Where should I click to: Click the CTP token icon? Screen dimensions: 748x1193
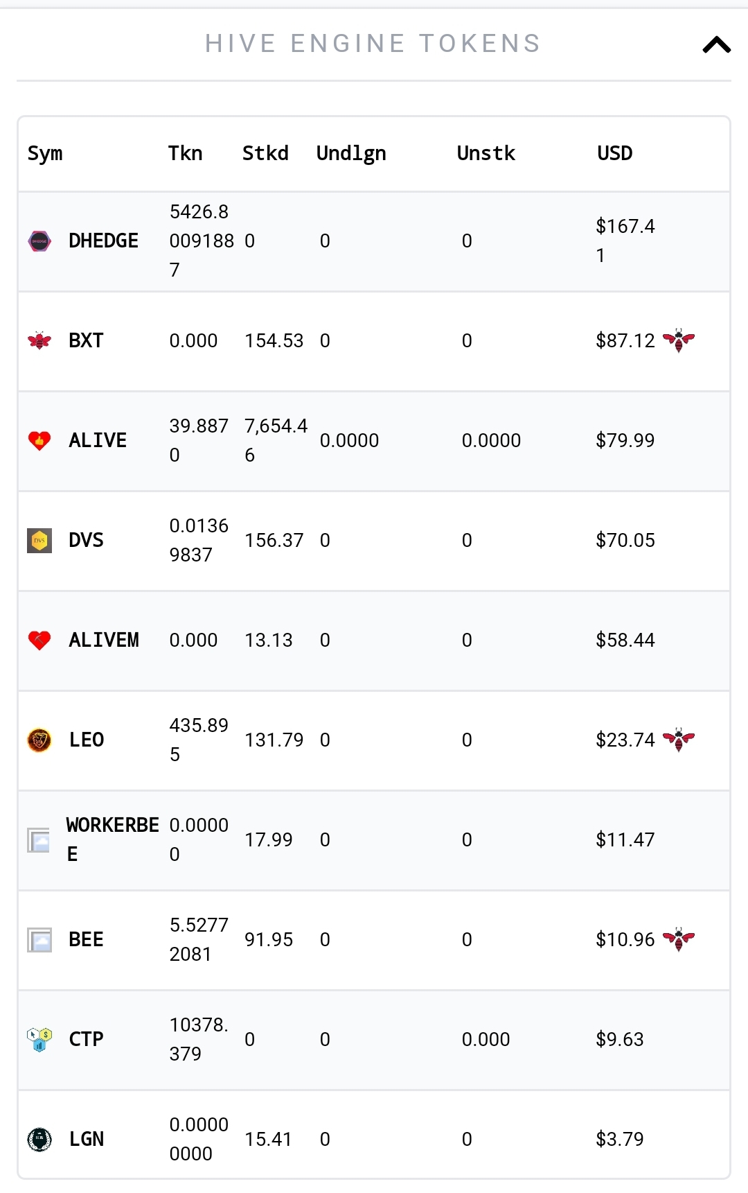pyautogui.click(x=39, y=1040)
